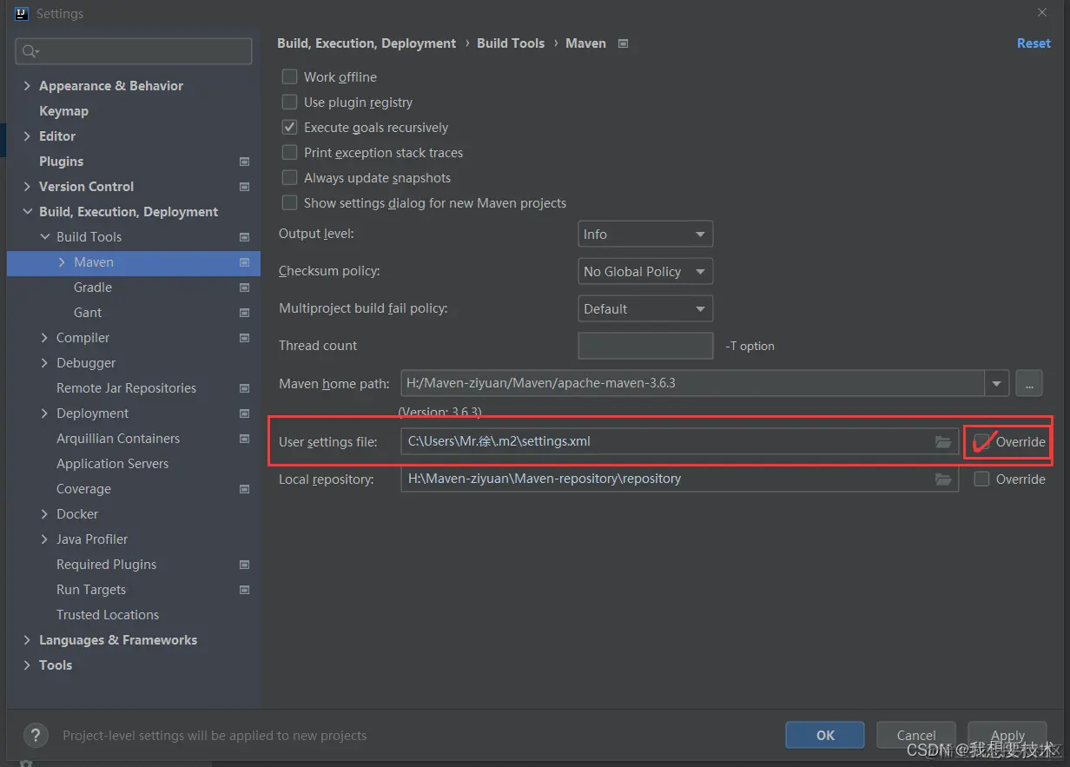The height and width of the screenshot is (767, 1070).
Task: Click the Local repository path field
Action: [679, 479]
